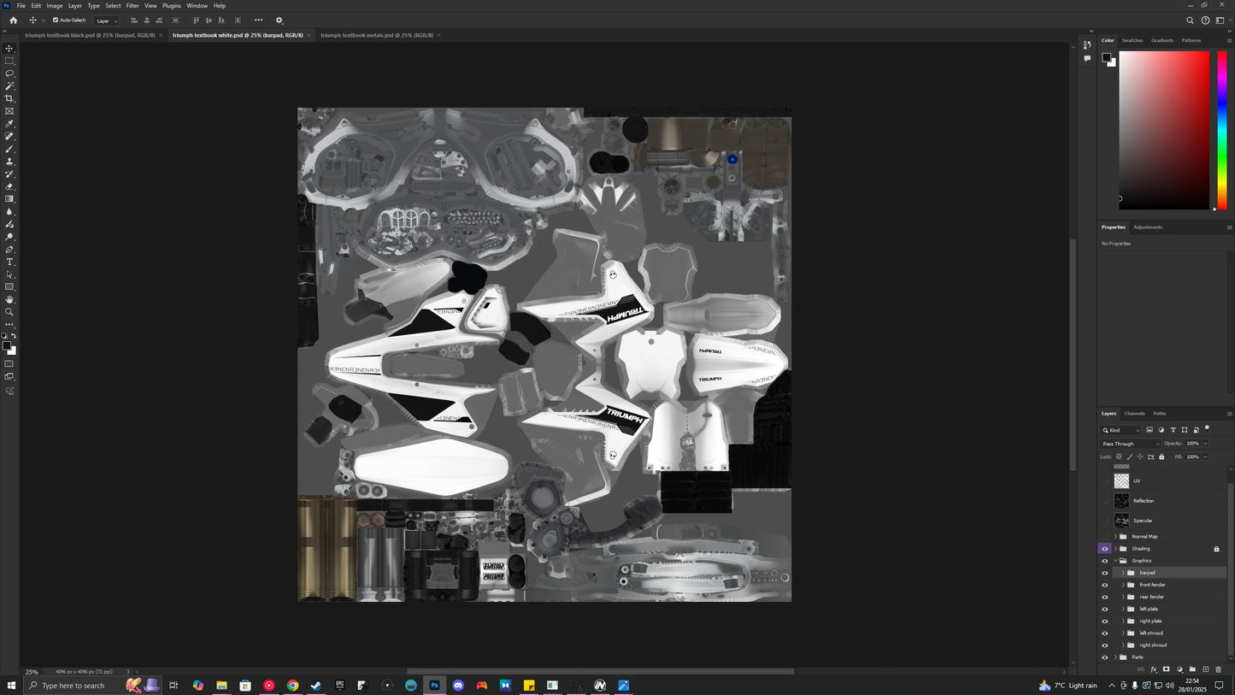
Task: Select the Zoom tool
Action: [x=9, y=312]
